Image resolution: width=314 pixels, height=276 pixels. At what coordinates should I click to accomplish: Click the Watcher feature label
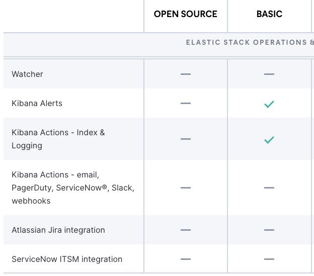28,74
